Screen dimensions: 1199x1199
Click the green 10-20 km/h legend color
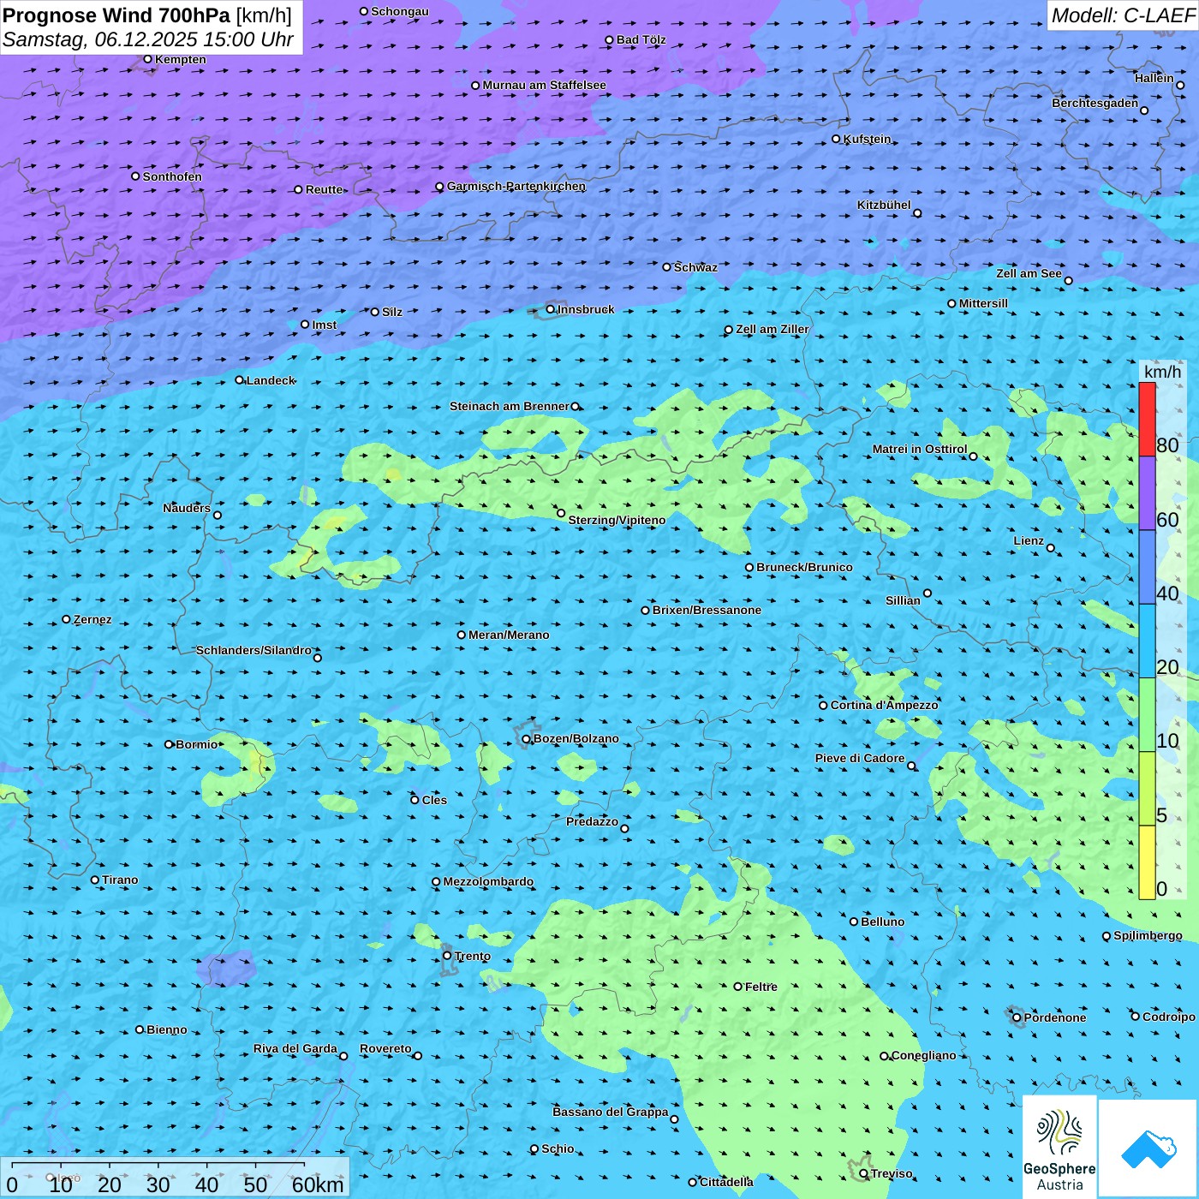[x=1147, y=715]
